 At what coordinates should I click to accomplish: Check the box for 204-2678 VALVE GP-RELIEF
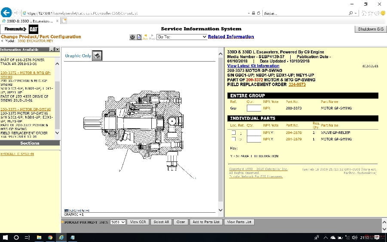click(233, 133)
